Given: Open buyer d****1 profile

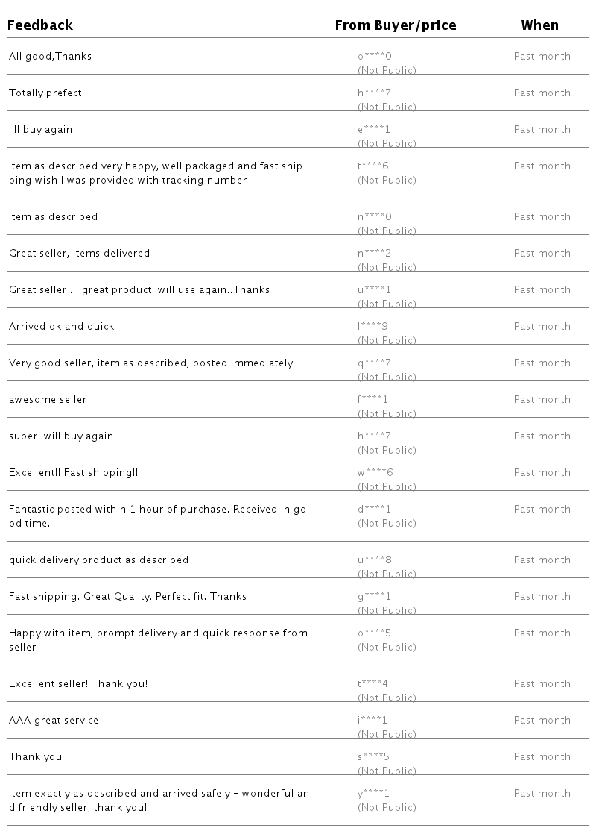Looking at the screenshot, I should (x=374, y=510).
